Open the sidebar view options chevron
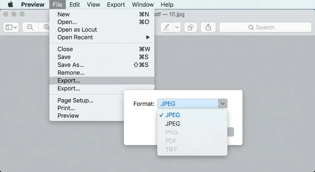 pyautogui.click(x=15, y=27)
